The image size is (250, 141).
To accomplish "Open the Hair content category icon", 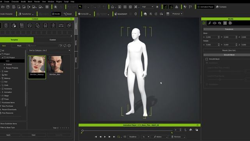I will 30,25.
